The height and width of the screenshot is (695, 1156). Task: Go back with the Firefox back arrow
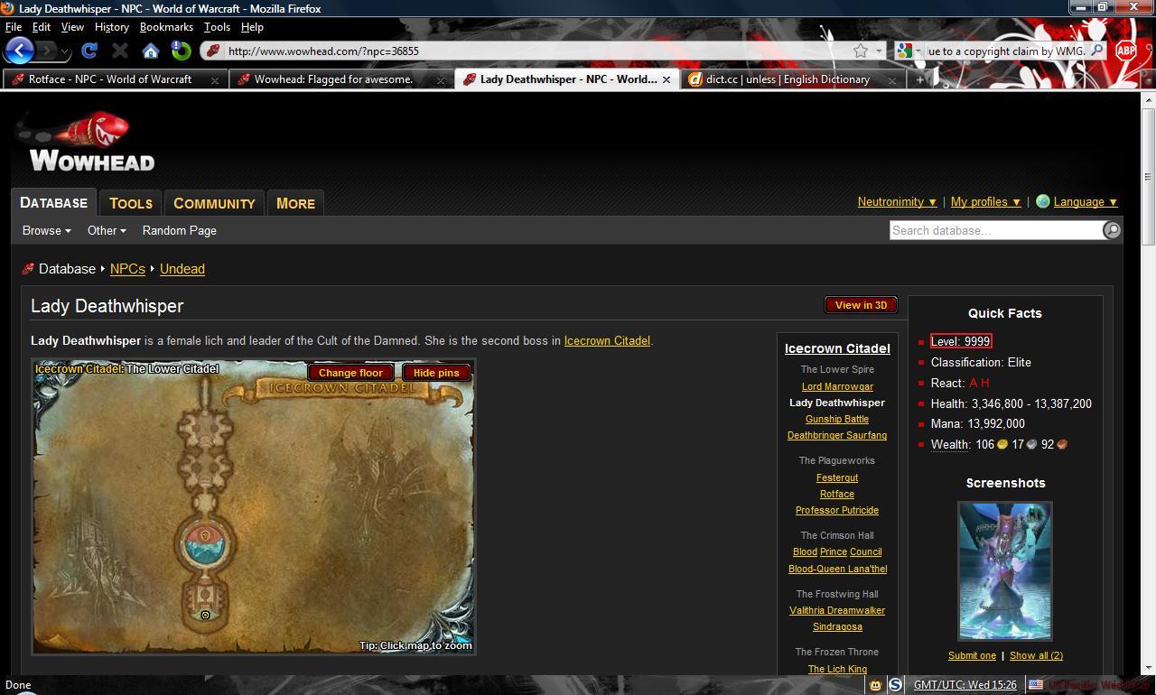tap(20, 51)
